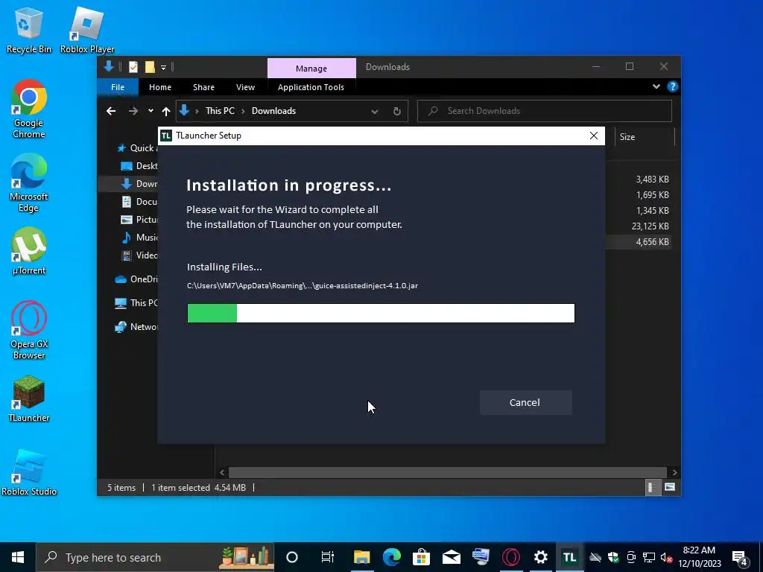Select the file sized 3,483 KB
The height and width of the screenshot is (572, 763).
coord(652,179)
